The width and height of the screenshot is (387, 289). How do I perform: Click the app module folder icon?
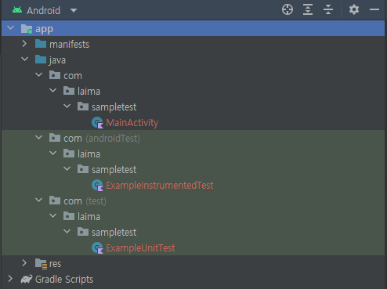27,29
